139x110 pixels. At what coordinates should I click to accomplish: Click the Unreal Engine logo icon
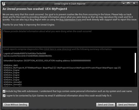click(x=4, y=4)
